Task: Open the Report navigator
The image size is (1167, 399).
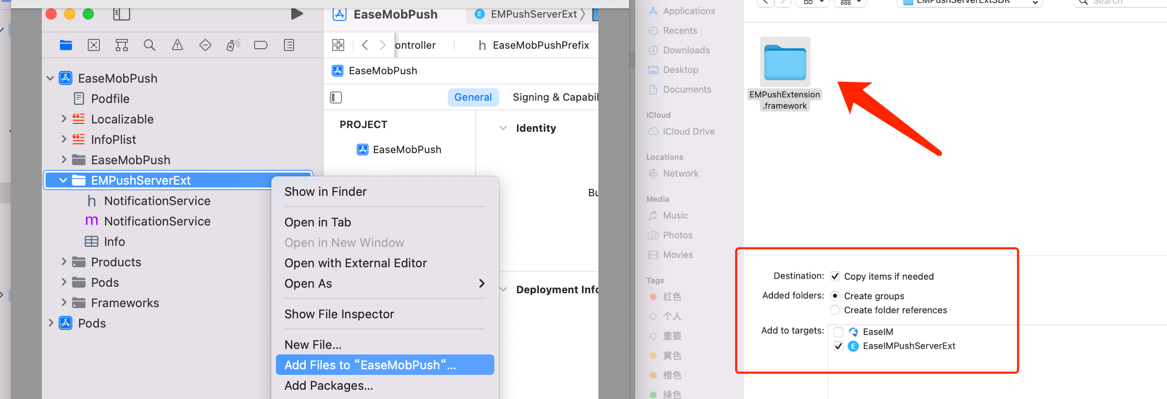Action: 289,45
